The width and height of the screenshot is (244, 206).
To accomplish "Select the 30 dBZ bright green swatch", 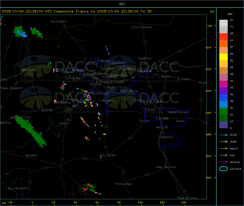I will 223,111.
